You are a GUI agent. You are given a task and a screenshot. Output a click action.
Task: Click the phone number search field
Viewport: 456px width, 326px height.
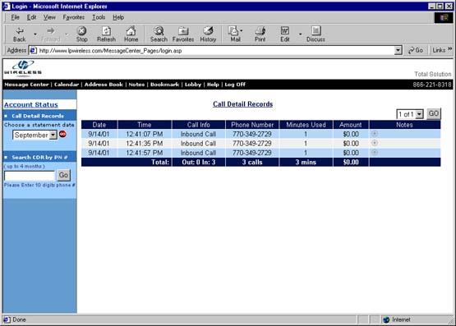click(x=30, y=176)
